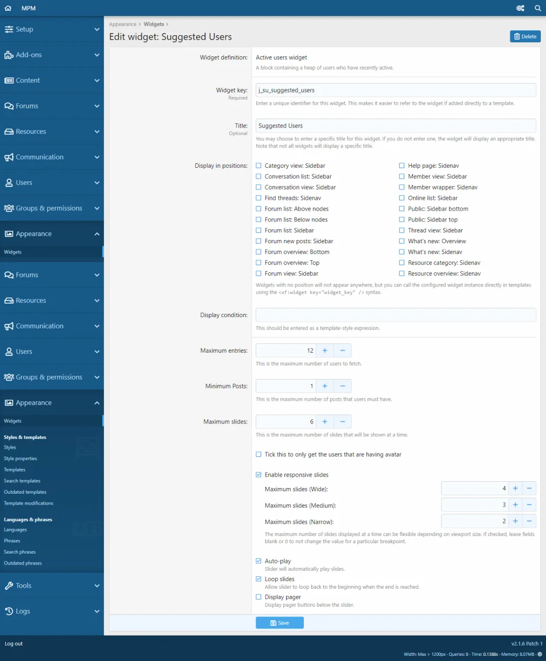Expand the Setup section chevron
Screen dimensions: 546x661
[x=97, y=29]
